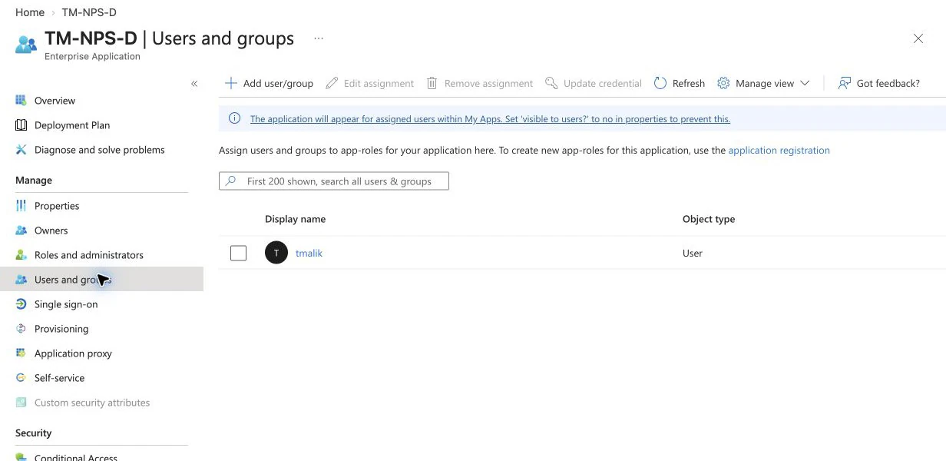Click the Got feedback? person icon
Image resolution: width=946 pixels, height=461 pixels.
pyautogui.click(x=845, y=83)
